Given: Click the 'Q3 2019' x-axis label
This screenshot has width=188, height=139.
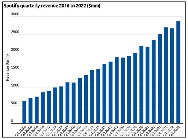Looking at the screenshot, I should coord(107,131).
